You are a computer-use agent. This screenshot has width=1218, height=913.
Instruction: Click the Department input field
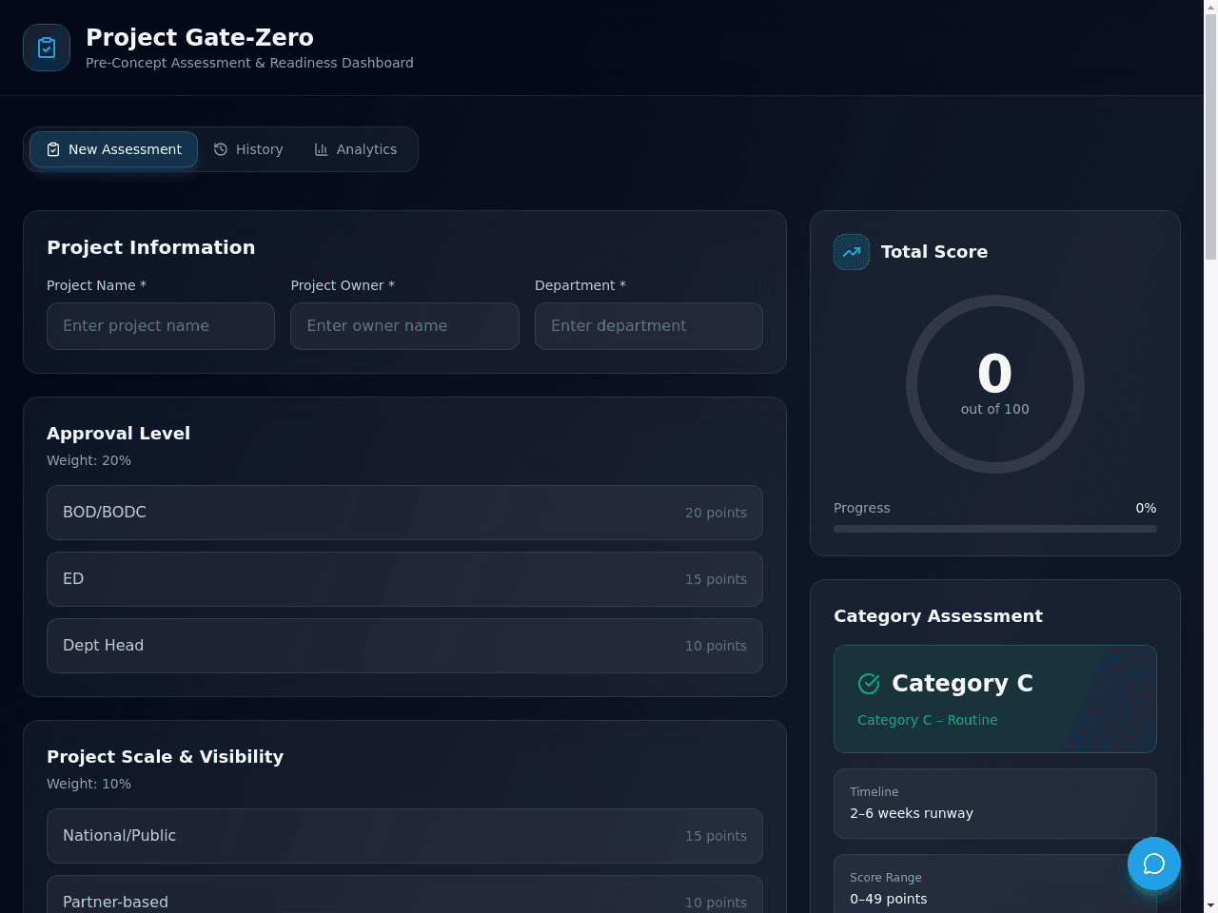coord(649,326)
